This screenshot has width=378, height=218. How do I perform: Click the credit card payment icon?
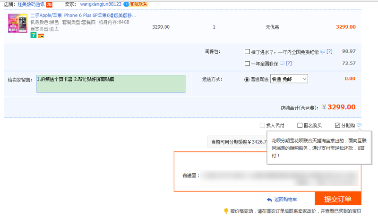pos(41,36)
